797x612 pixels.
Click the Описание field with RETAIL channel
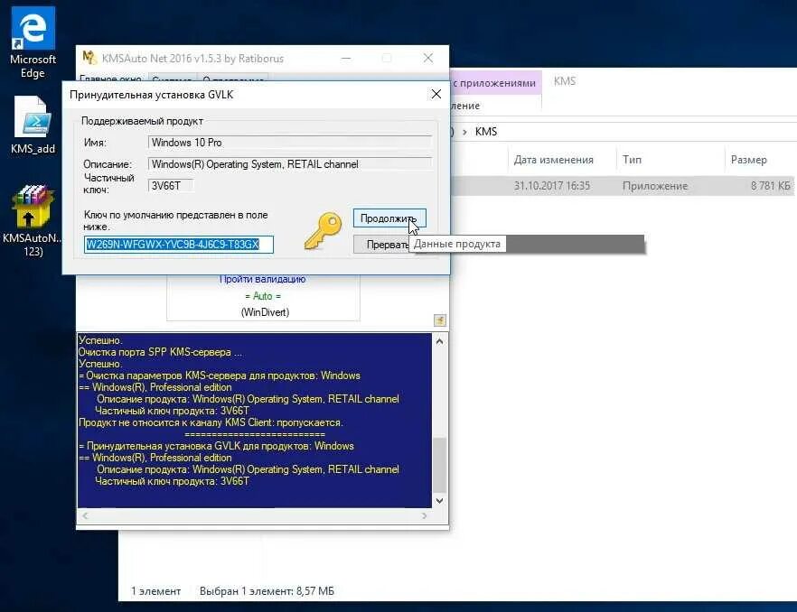coord(290,164)
